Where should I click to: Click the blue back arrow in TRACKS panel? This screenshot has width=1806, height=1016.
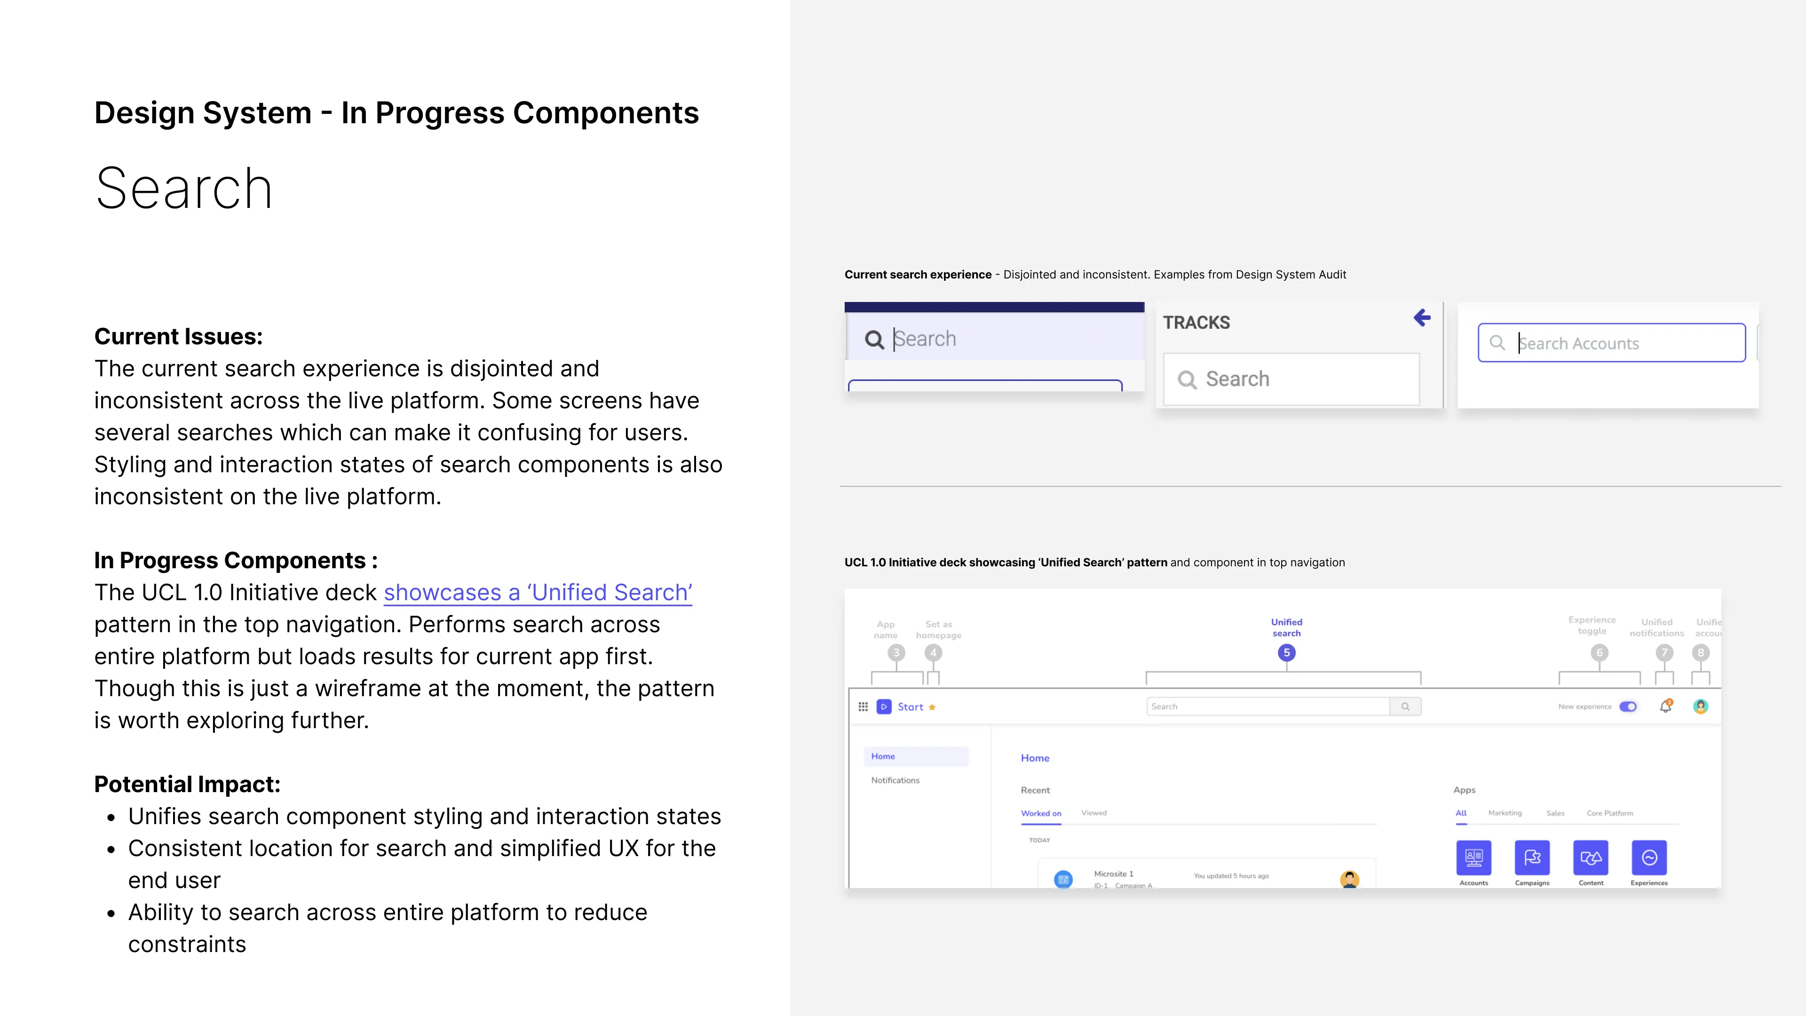pyautogui.click(x=1422, y=317)
